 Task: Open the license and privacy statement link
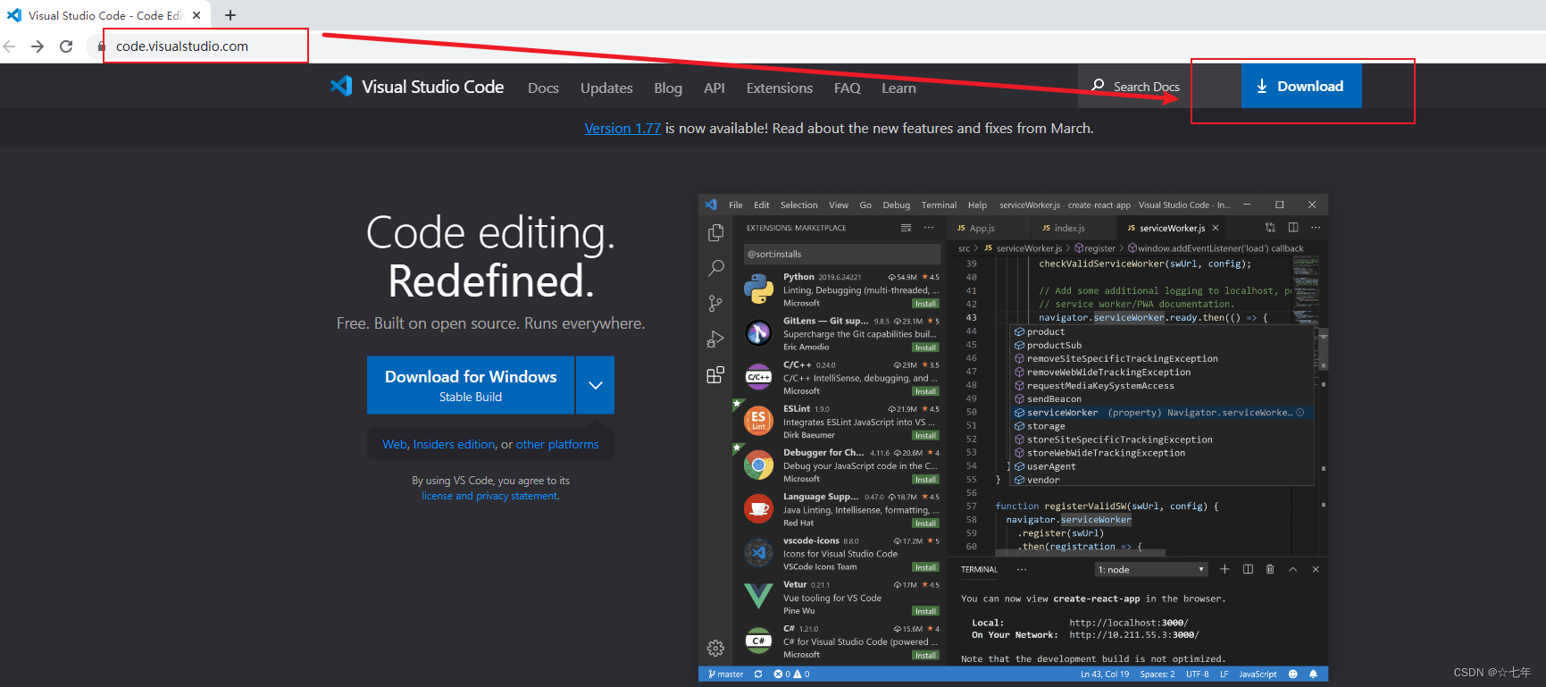[x=490, y=496]
